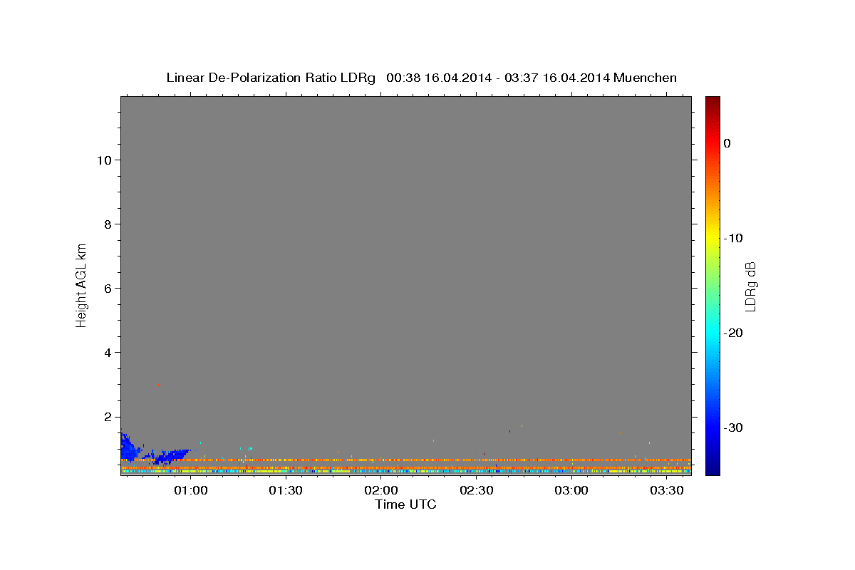The height and width of the screenshot is (570, 855).
Task: Select the 03:30 time tick label
Action: click(x=667, y=491)
